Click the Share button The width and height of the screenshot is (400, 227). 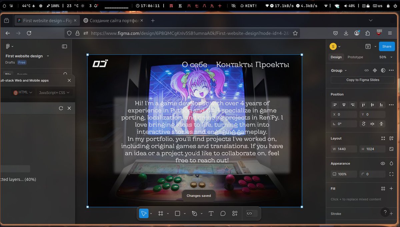[x=387, y=46]
